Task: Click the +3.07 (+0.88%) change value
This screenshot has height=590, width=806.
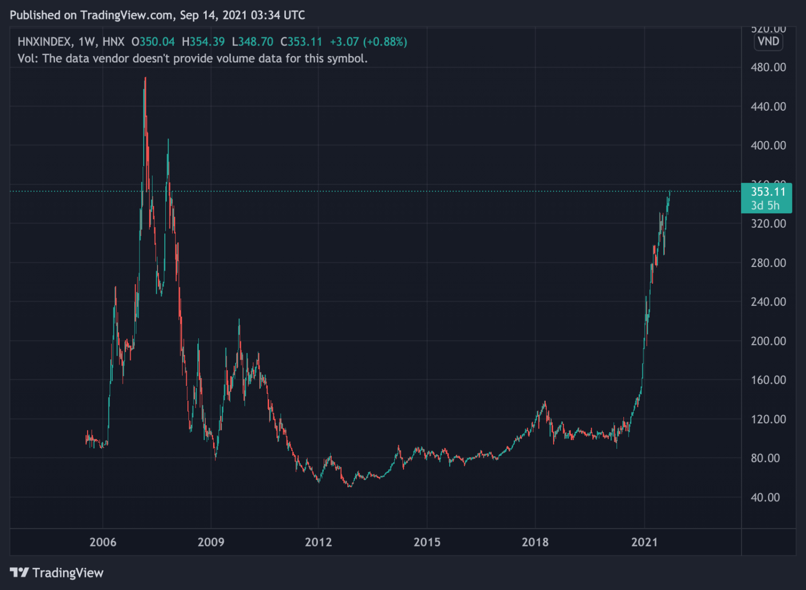Action: coord(368,42)
